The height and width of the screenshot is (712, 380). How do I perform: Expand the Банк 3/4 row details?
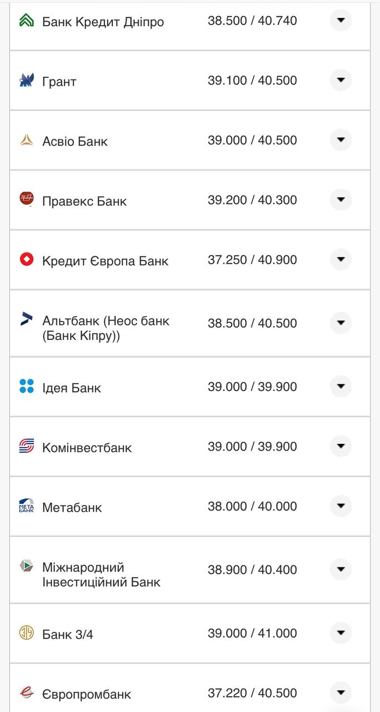341,632
